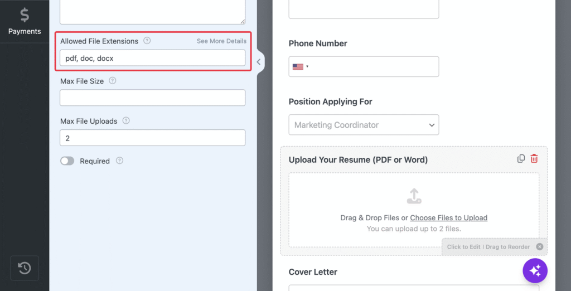Click Choose Files to Upload link
This screenshot has height=291, width=571.
point(449,218)
